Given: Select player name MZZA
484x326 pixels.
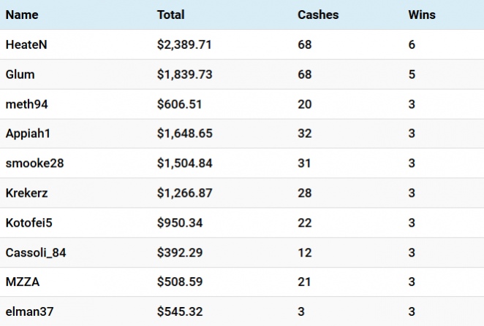Looking at the screenshot, I should [x=23, y=282].
